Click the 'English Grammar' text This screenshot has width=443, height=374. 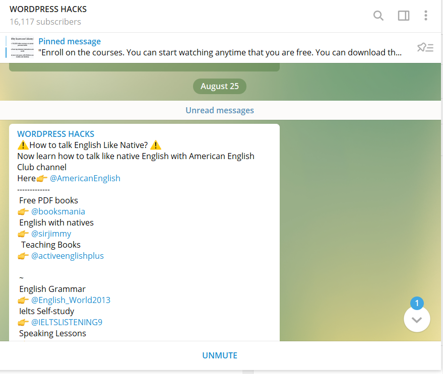[52, 289]
